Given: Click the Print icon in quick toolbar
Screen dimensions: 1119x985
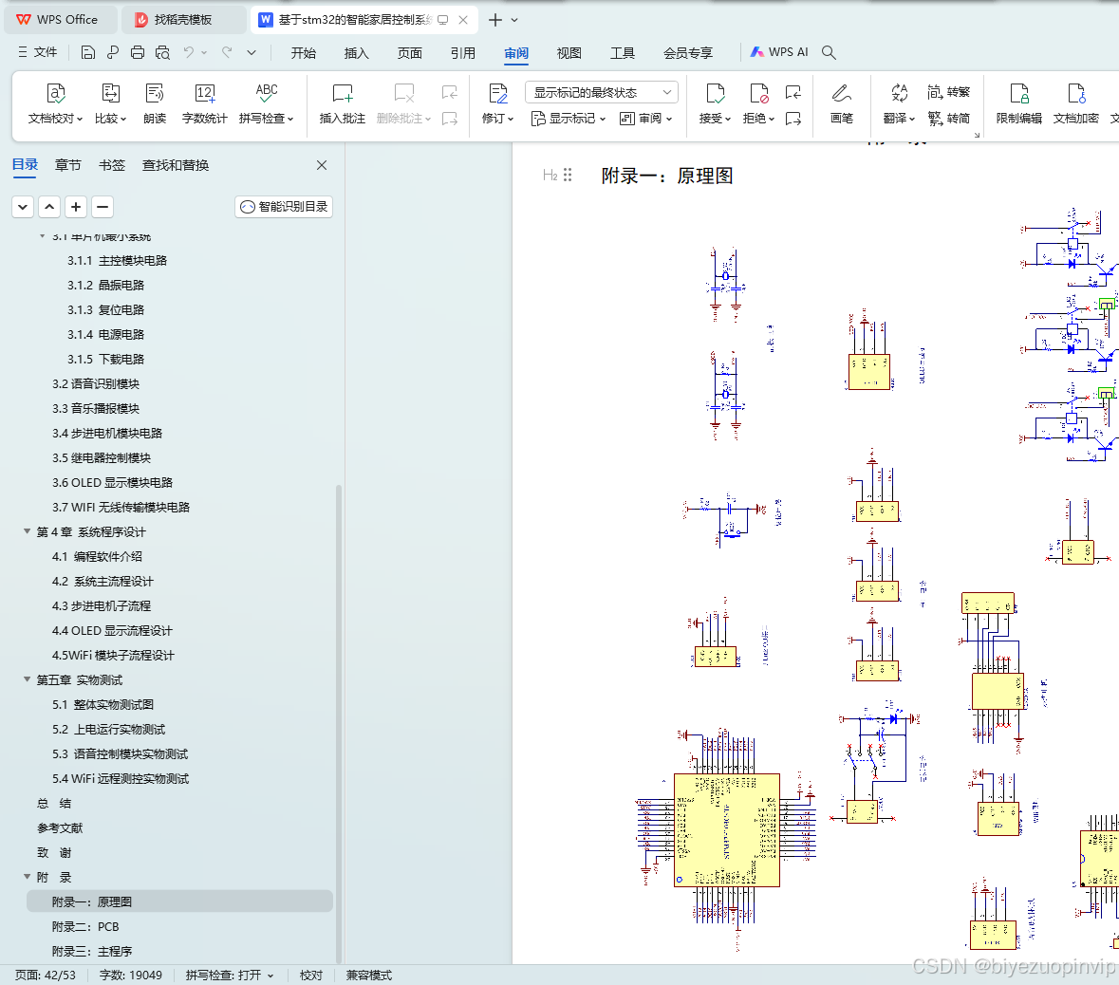Looking at the screenshot, I should click(x=137, y=52).
